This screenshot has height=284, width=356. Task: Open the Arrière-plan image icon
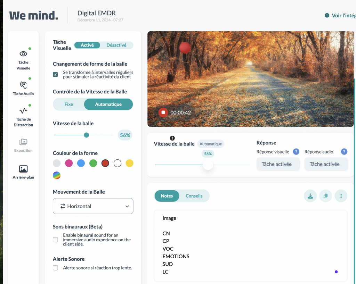click(x=23, y=169)
